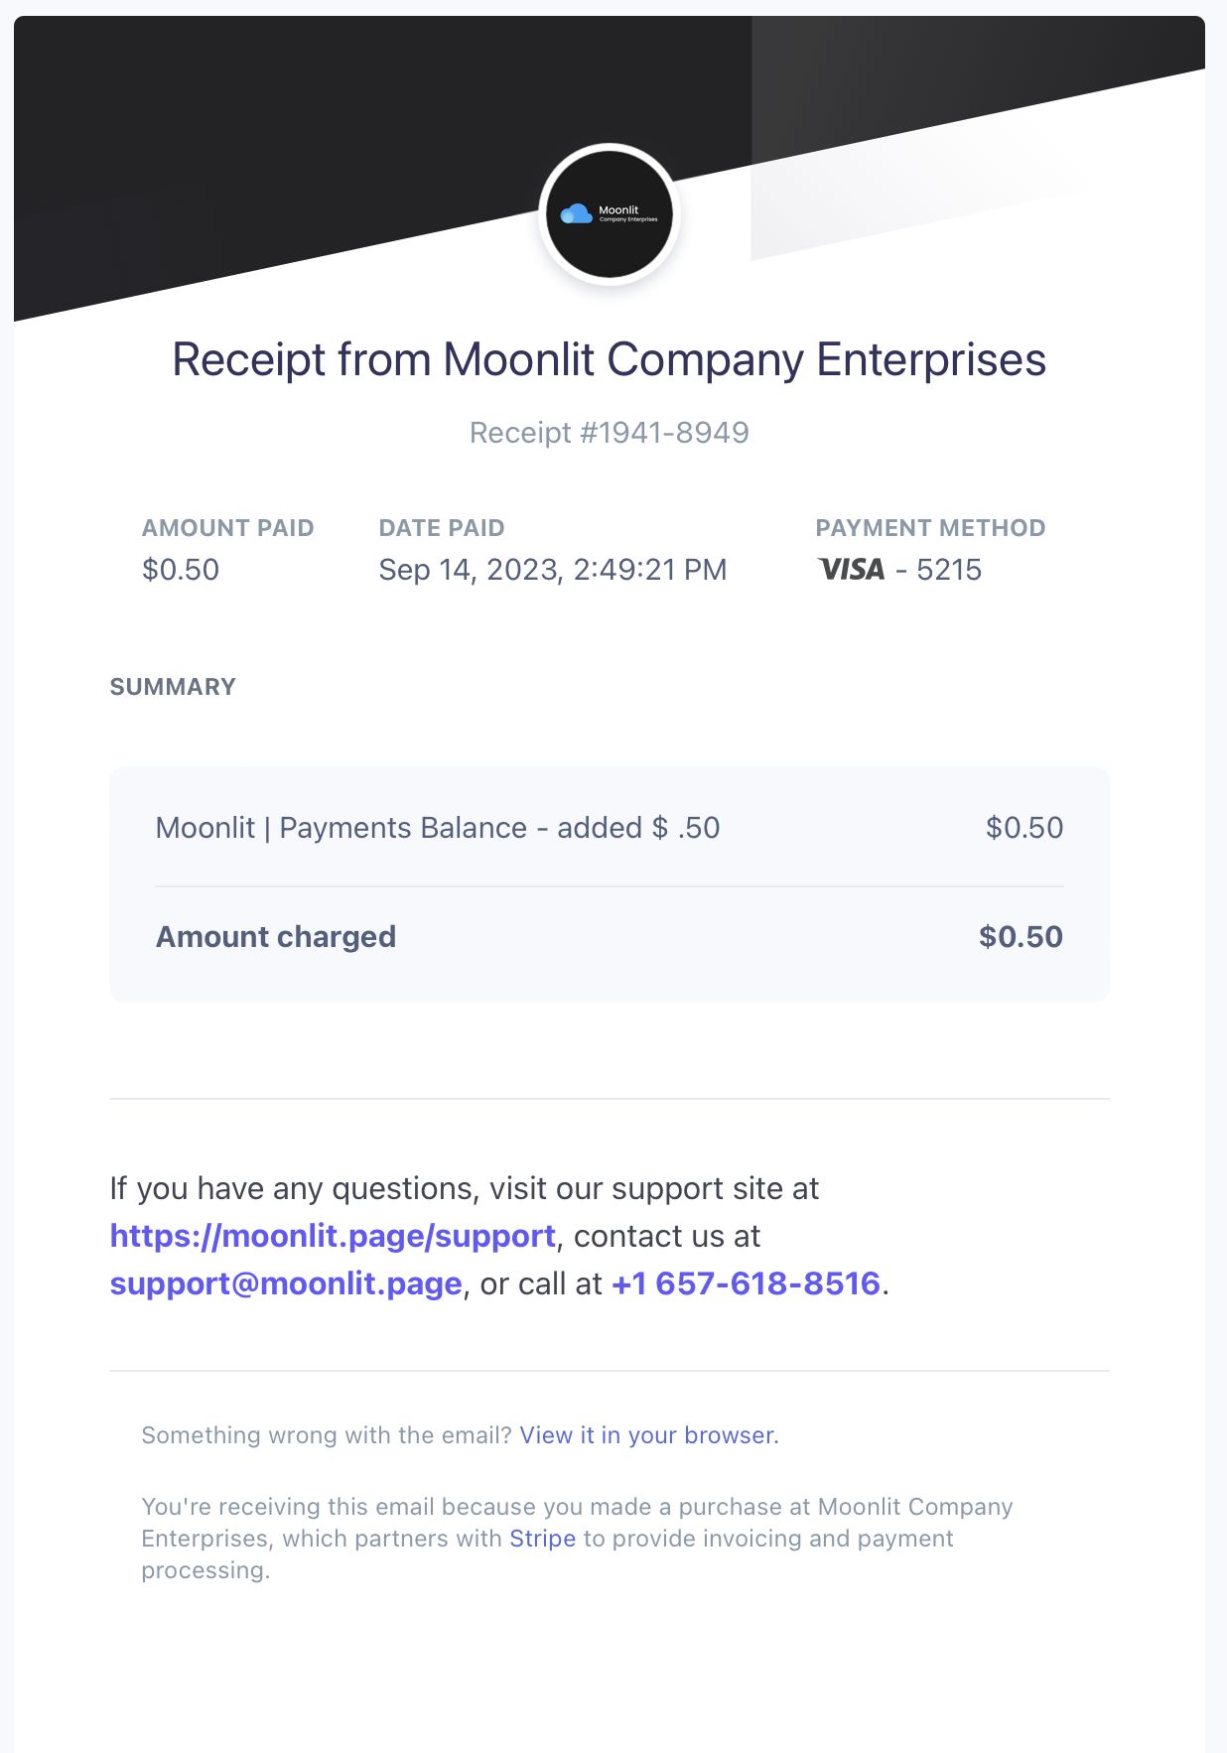Click the Moonlit Payments Balance line item
Screen dimensions: 1227x1753
tap(438, 828)
